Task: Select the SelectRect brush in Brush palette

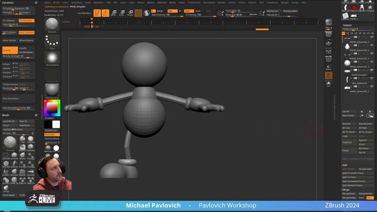Action: (6, 155)
